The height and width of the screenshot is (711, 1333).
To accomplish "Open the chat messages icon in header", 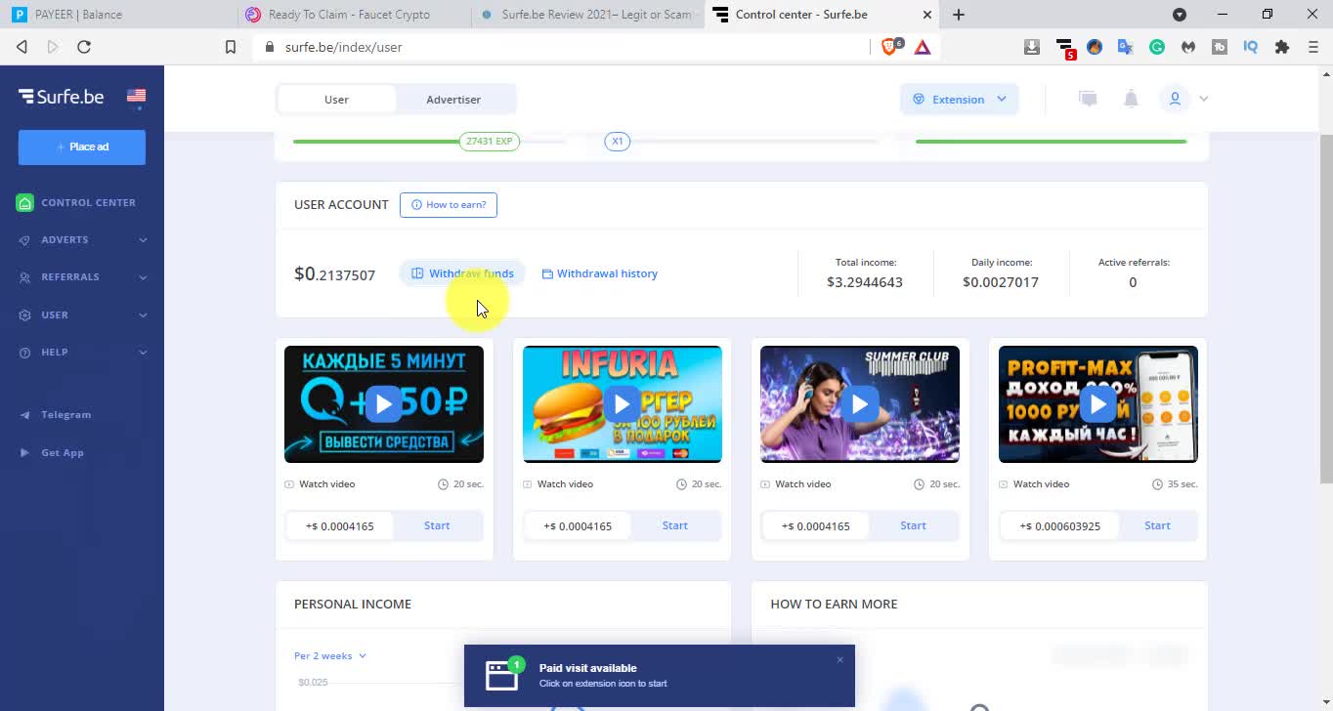I will (x=1088, y=99).
